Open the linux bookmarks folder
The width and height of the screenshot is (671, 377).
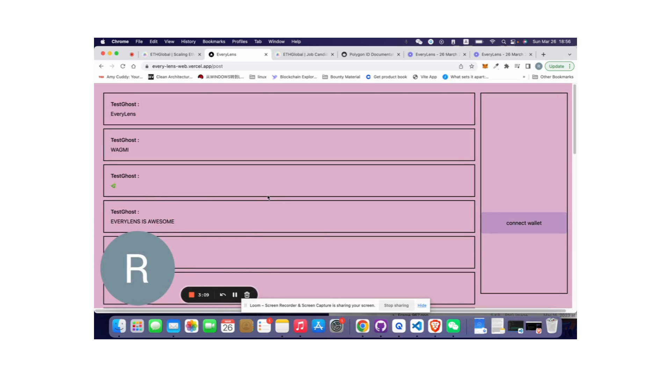pos(258,77)
